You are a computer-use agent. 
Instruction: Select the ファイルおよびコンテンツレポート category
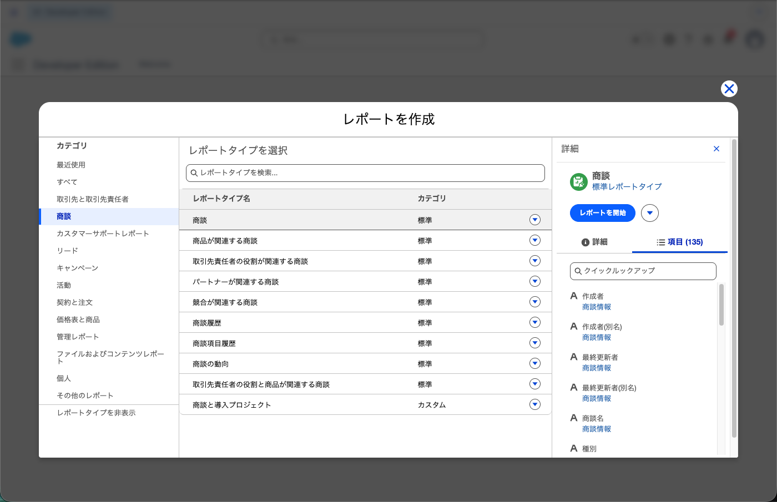[x=109, y=357]
